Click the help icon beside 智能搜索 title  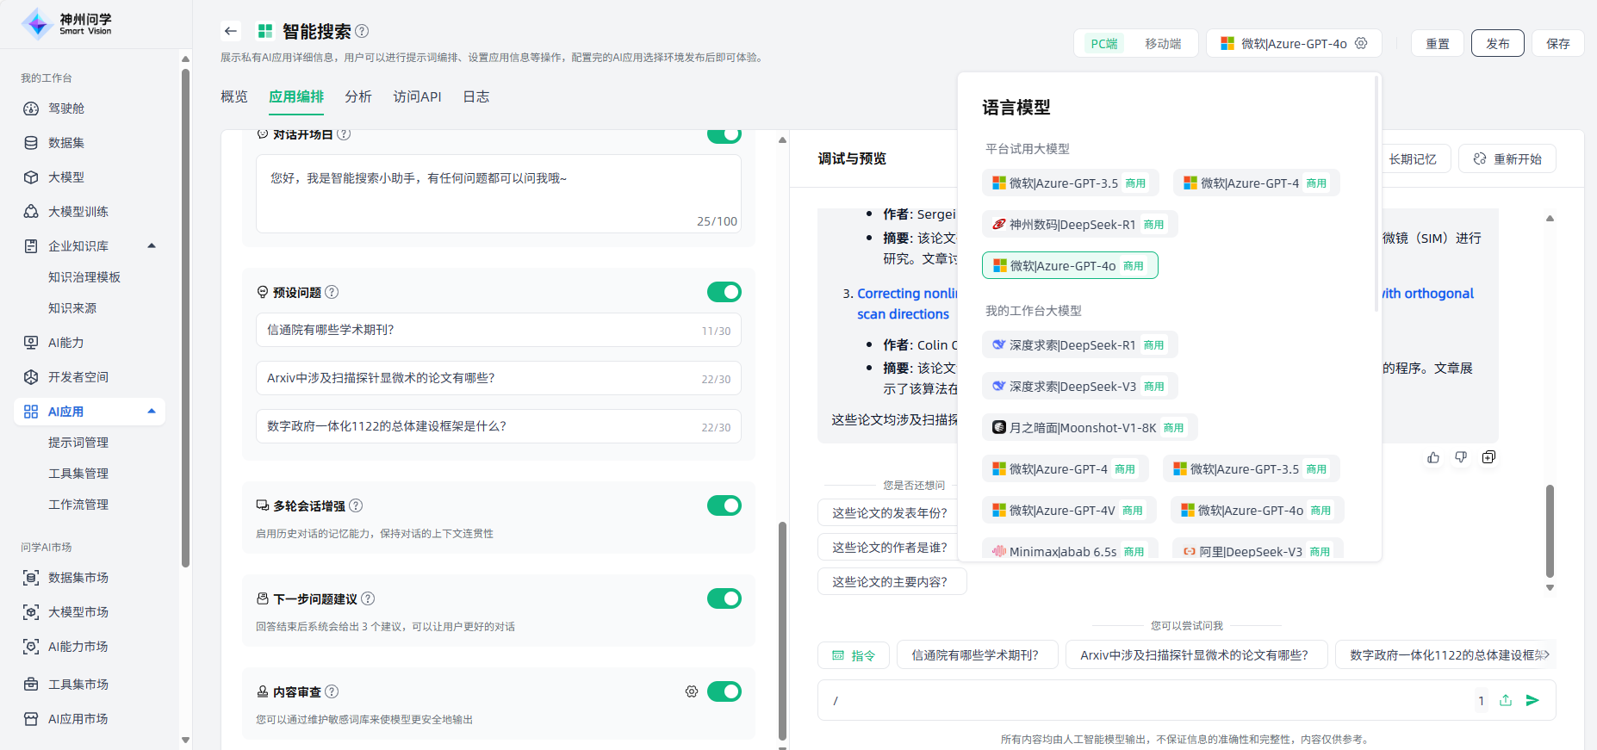point(362,31)
